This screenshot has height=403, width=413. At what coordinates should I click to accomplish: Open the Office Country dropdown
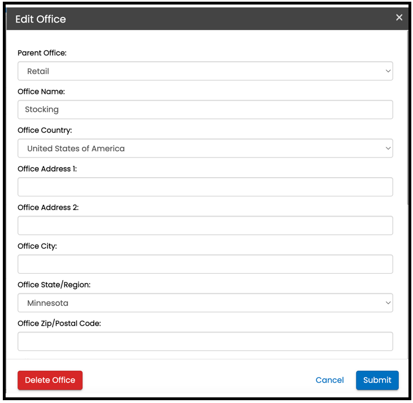(205, 148)
